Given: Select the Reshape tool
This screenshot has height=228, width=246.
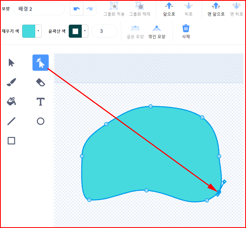Looking at the screenshot, I should pos(41,63).
